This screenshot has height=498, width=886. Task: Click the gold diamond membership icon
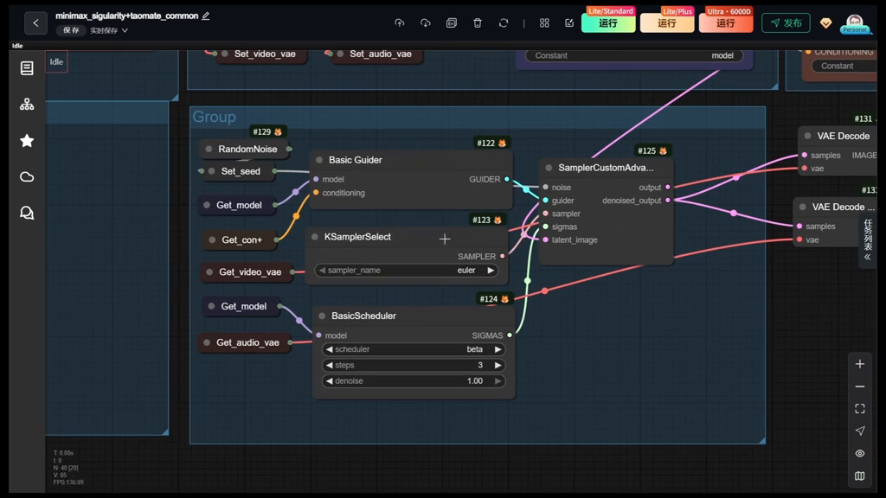(x=826, y=23)
